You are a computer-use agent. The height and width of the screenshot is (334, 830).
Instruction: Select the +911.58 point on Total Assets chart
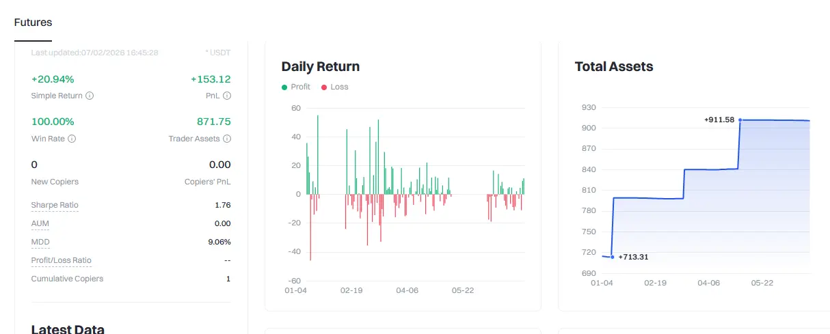pyautogui.click(x=740, y=120)
